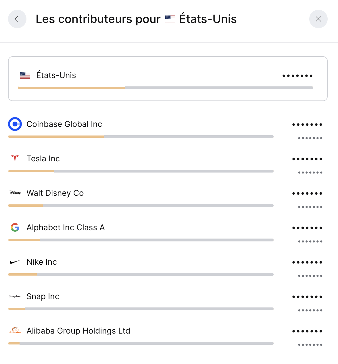Click the Alibaba logo icon
The width and height of the screenshot is (338, 364).
(15, 331)
